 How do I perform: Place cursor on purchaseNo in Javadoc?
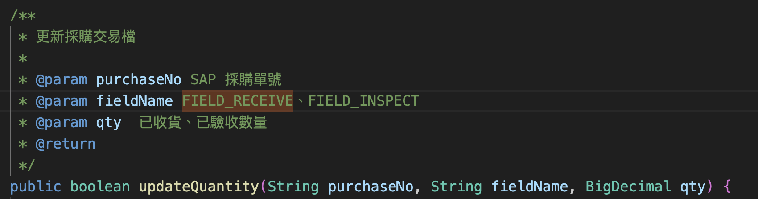(139, 80)
